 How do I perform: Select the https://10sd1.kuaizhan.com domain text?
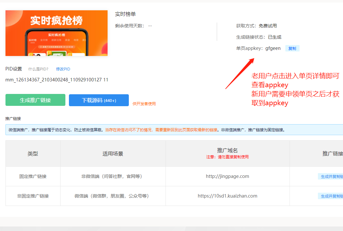(227, 196)
